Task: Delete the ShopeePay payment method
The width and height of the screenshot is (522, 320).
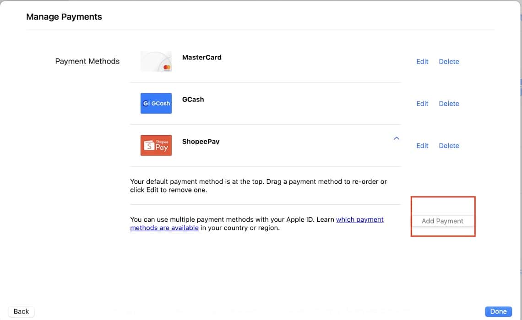Action: (x=449, y=145)
